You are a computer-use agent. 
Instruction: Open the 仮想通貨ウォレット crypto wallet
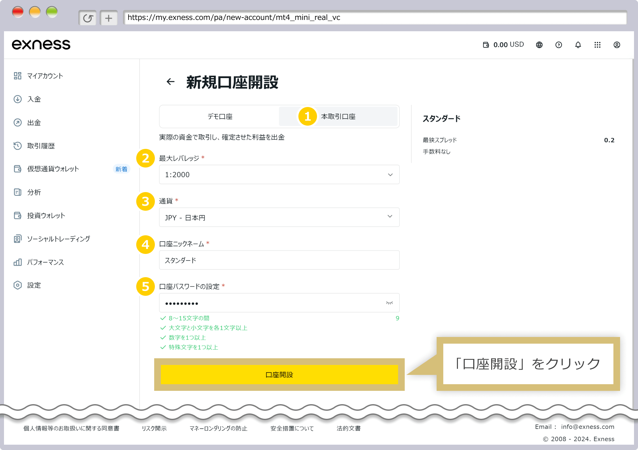[x=52, y=169]
